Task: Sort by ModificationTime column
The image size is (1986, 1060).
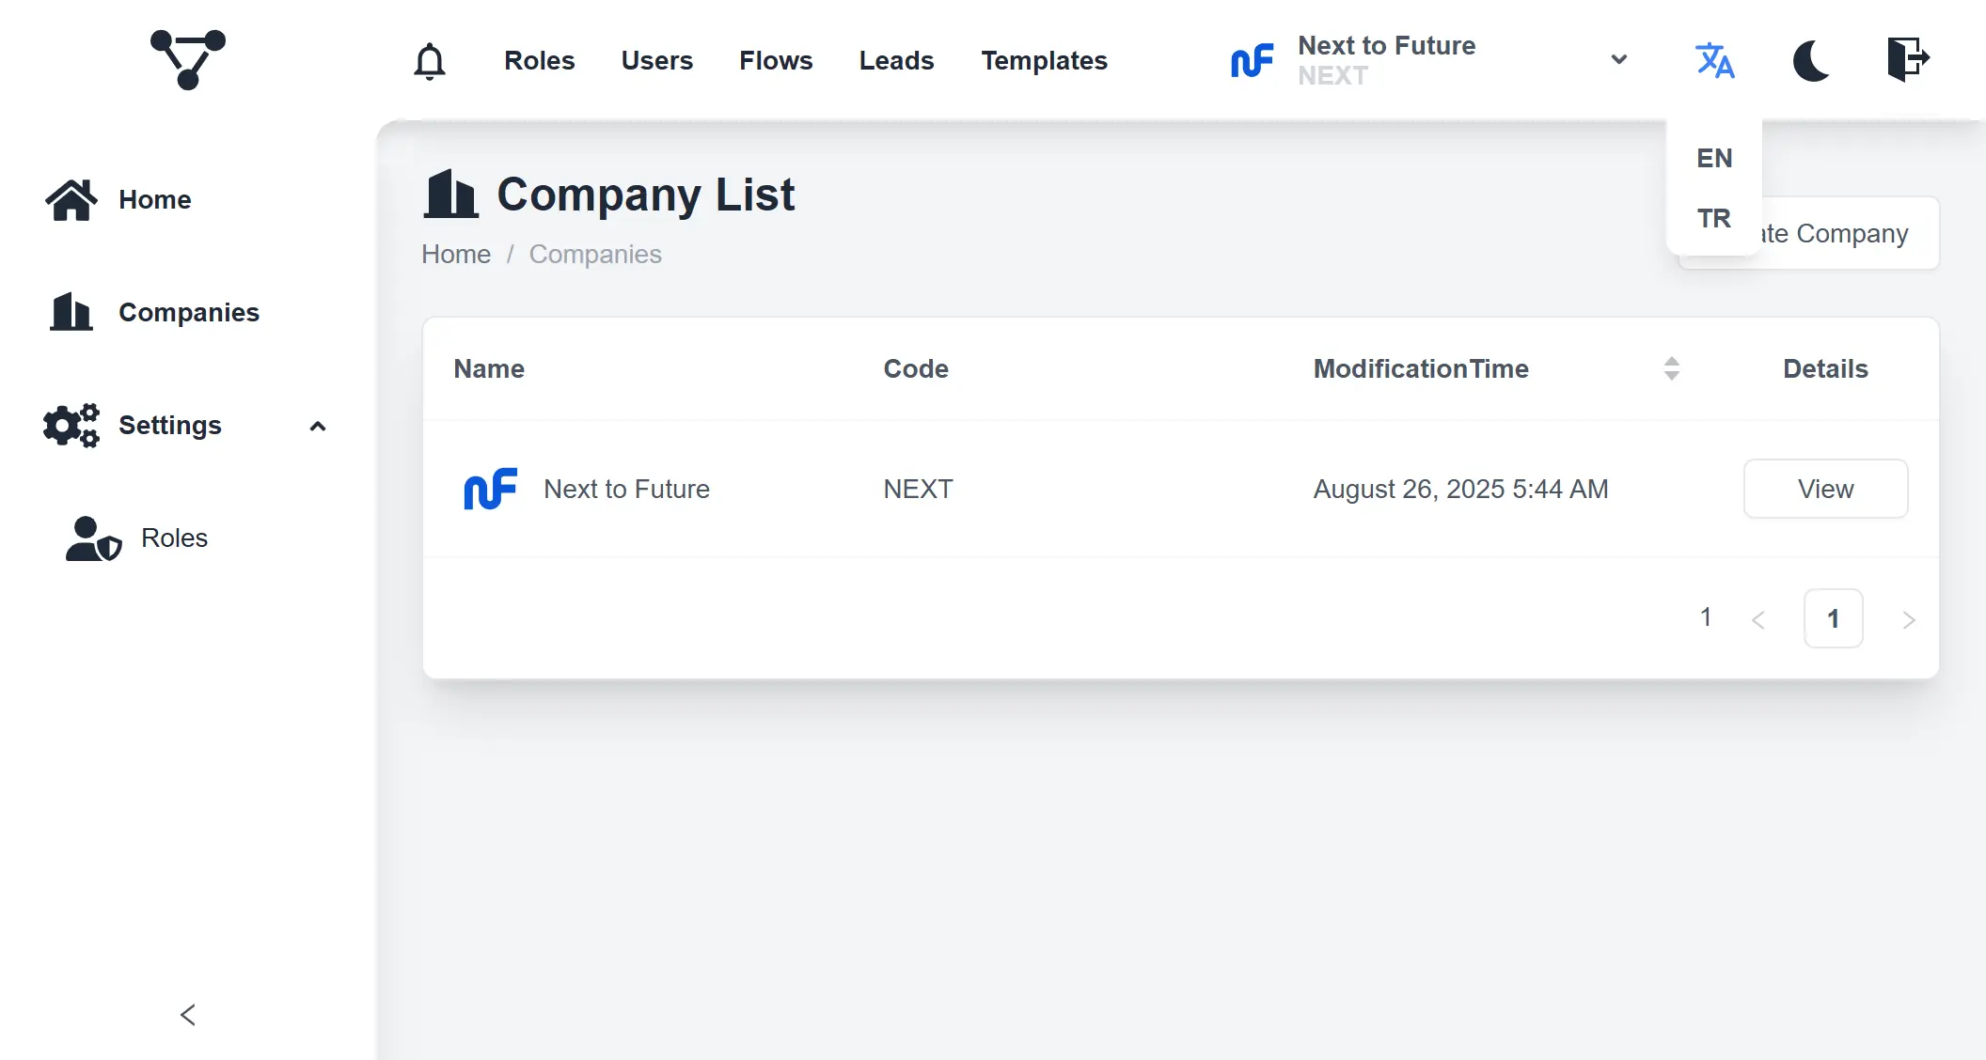Action: coord(1671,368)
